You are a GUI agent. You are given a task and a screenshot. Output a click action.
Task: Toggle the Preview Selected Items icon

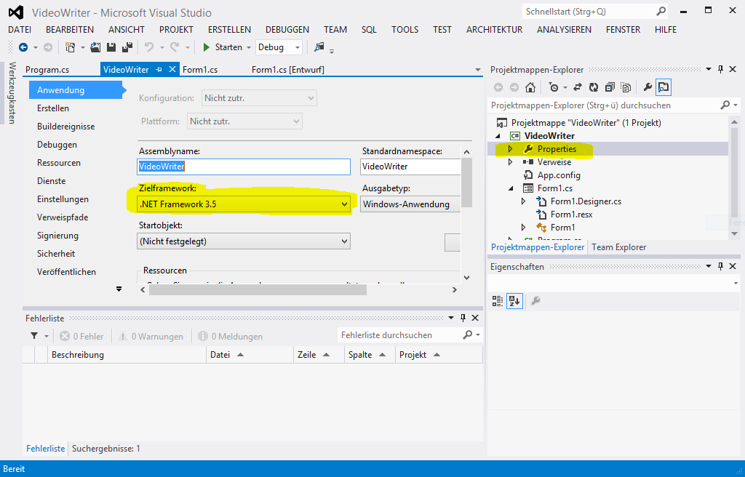tap(664, 87)
